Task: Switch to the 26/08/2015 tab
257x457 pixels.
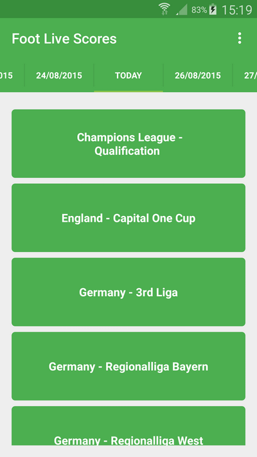Action: pyautogui.click(x=198, y=75)
